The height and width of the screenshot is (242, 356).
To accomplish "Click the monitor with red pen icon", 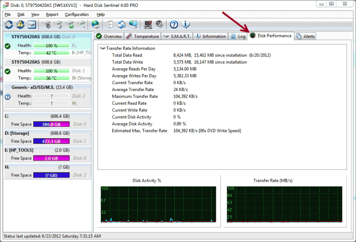I will pyautogui.click(x=148, y=25).
